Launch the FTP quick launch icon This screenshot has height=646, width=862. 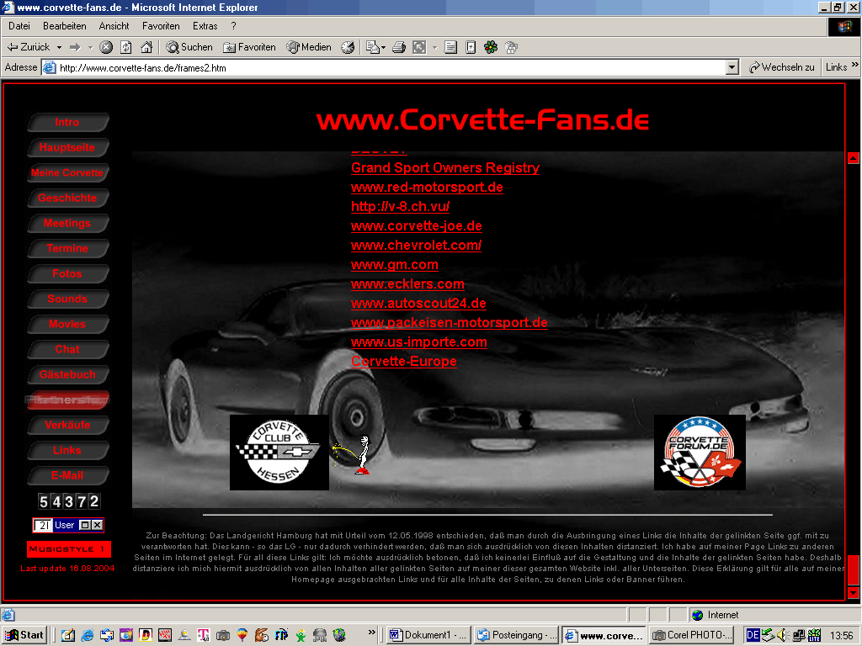tap(281, 635)
